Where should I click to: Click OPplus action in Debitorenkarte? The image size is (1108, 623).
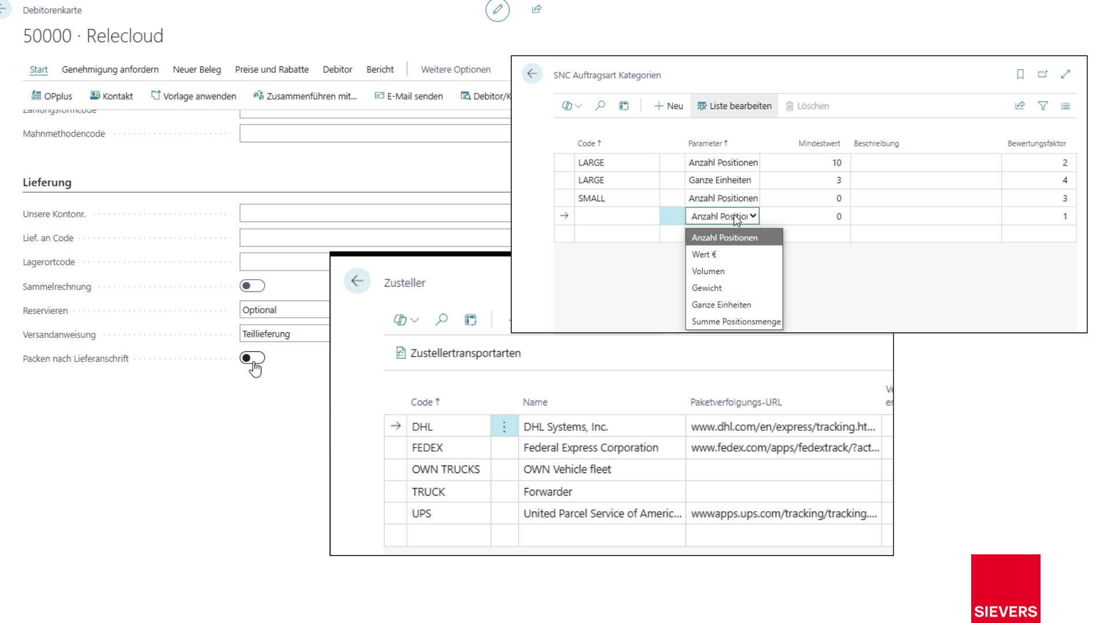[x=52, y=96]
